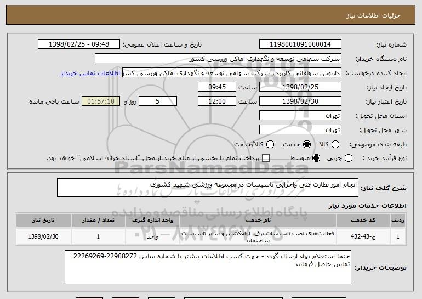Screen dimensions: 422x299
Task: Click the buyer organization name field
Action: click(218, 59)
